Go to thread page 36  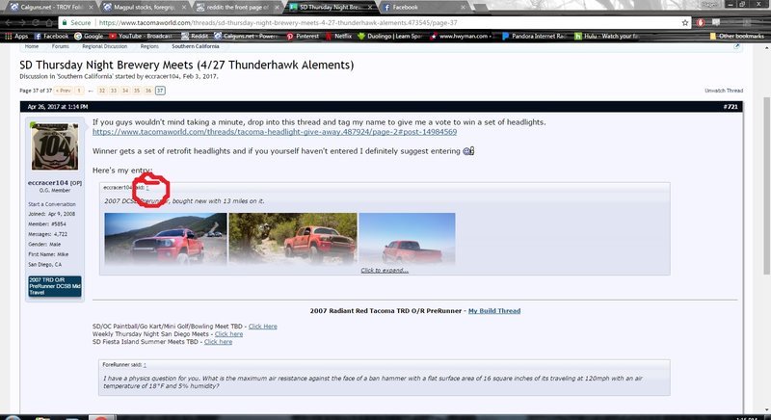point(148,91)
